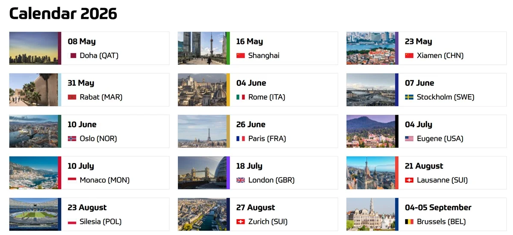Open the Doha skyline thumbnail
This screenshot has height=235, width=513.
coord(34,48)
